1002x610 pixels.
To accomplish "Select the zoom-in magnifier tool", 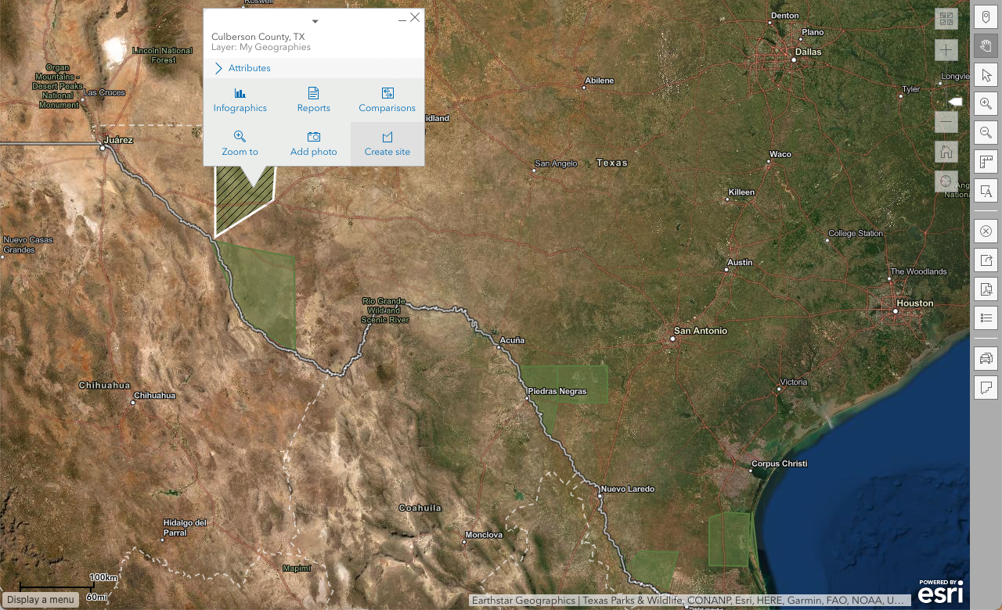I will [986, 104].
